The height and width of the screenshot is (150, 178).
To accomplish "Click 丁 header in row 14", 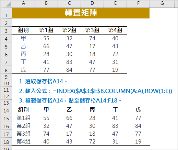I will [115, 110].
